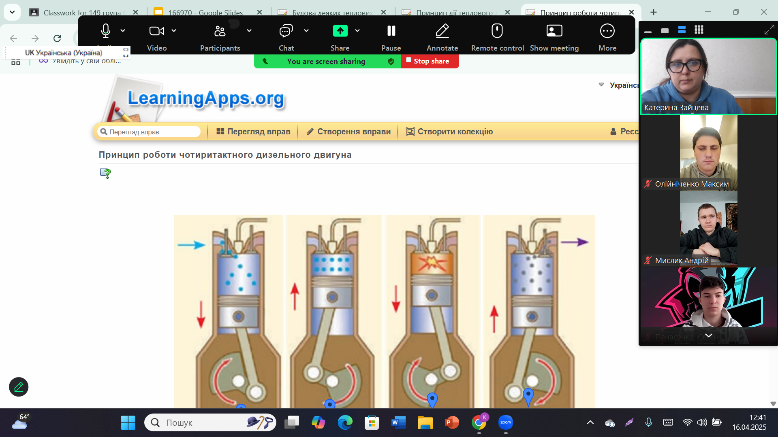Click the task help question-mark icon
The height and width of the screenshot is (437, 778).
(x=105, y=173)
